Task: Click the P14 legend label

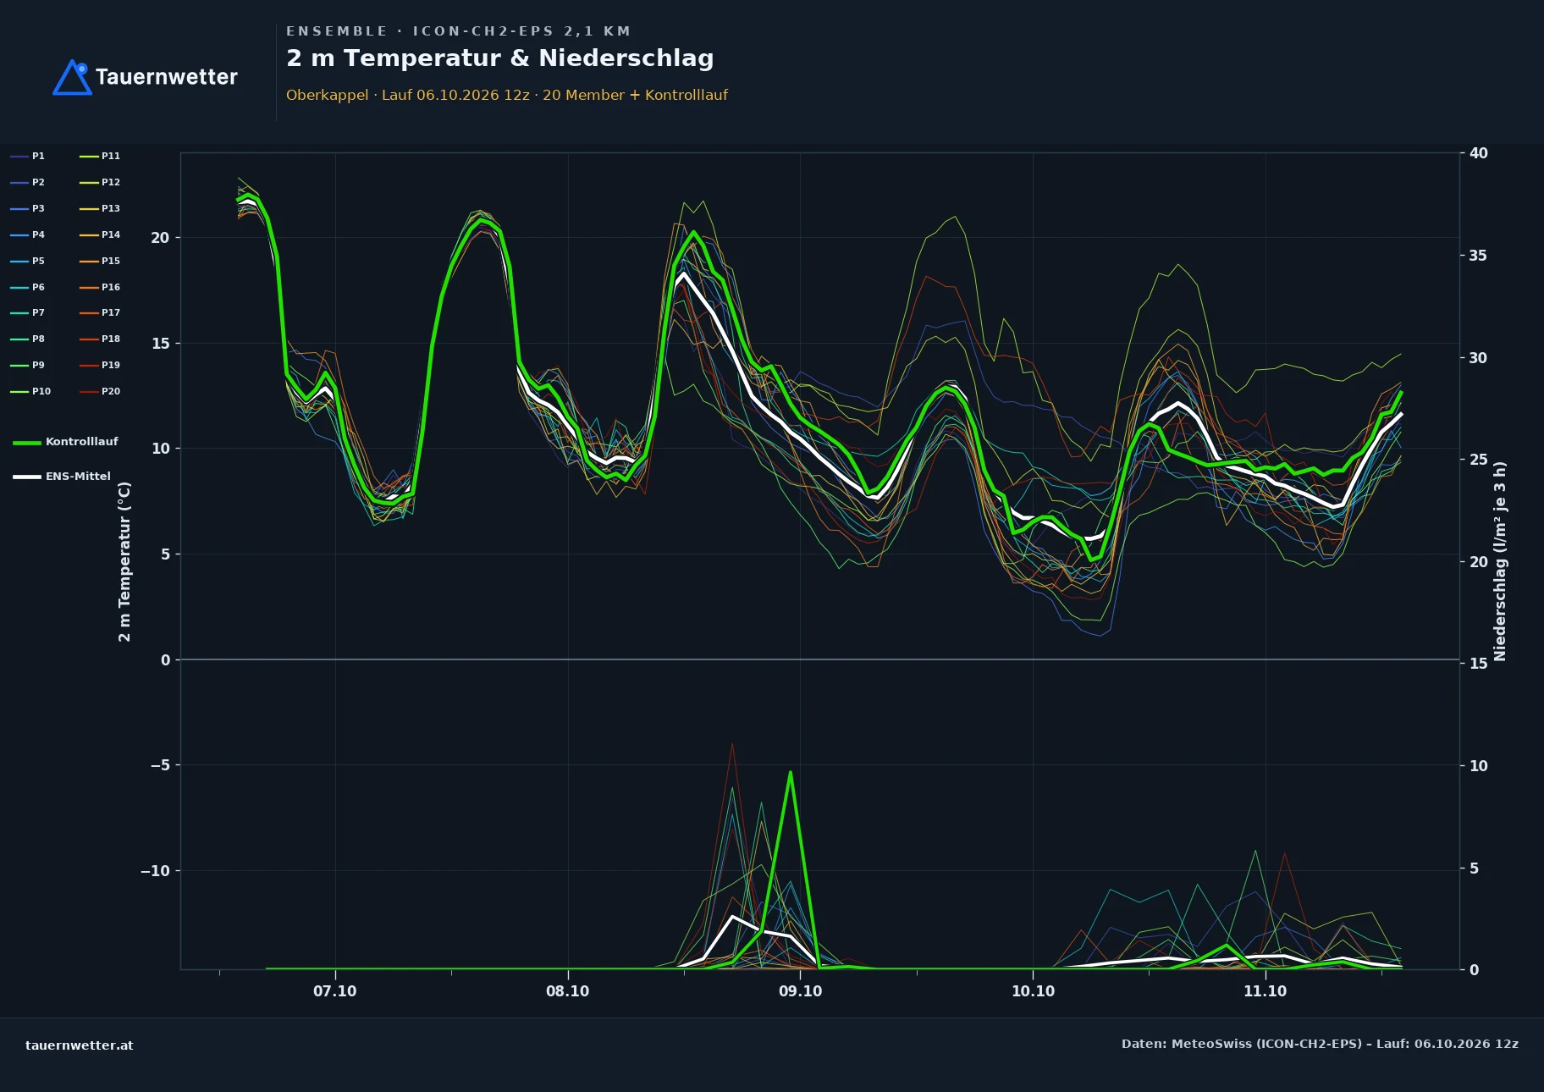Action: point(111,234)
